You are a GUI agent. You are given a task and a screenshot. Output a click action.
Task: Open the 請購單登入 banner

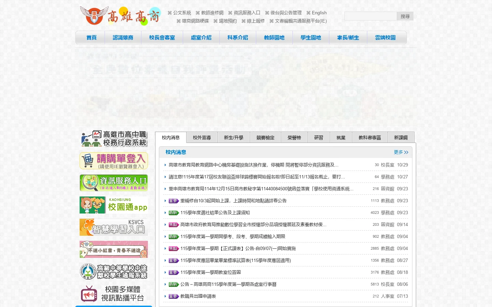(x=114, y=161)
